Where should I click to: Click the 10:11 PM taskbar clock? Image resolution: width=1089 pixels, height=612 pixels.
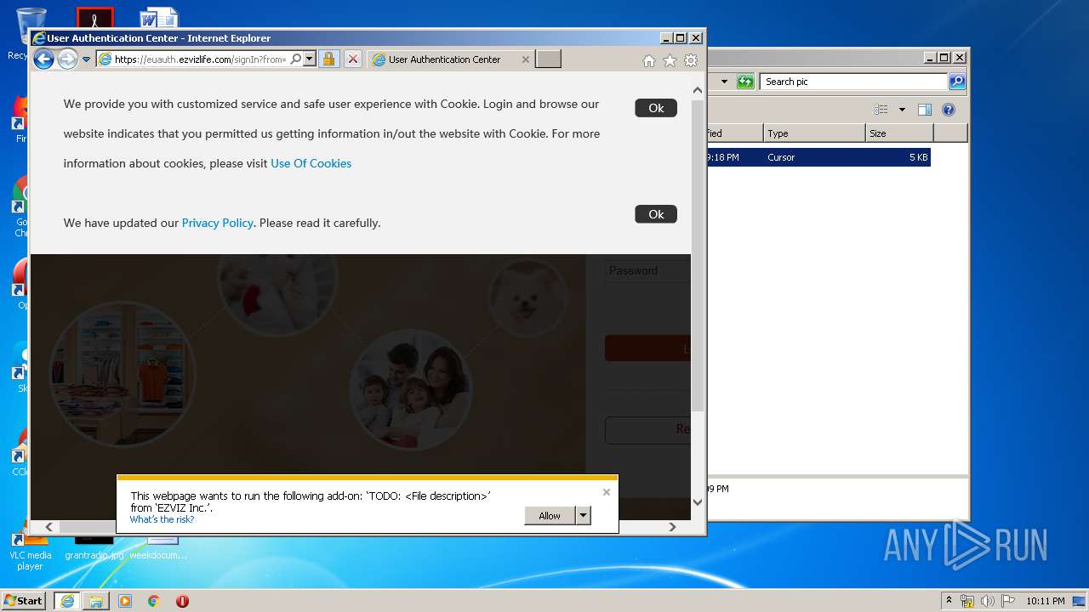(x=1045, y=601)
